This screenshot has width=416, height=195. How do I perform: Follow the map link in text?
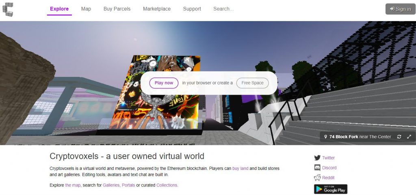[x=73, y=185]
